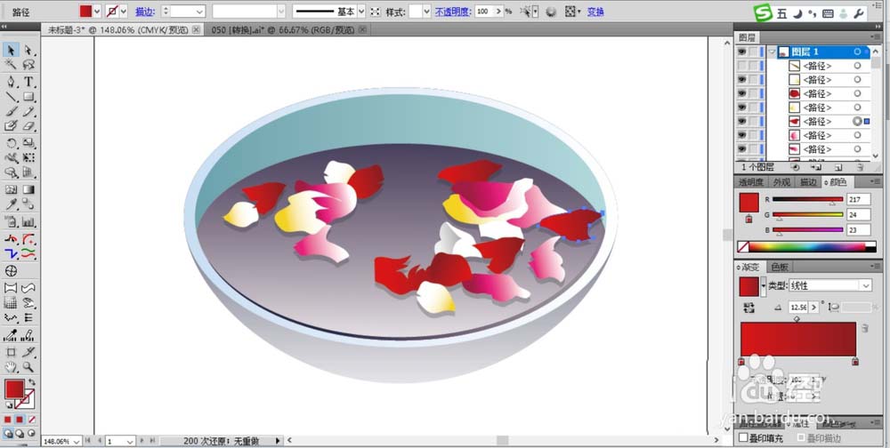
Task: Create new sublayer in Layers panel
Action: 817,167
